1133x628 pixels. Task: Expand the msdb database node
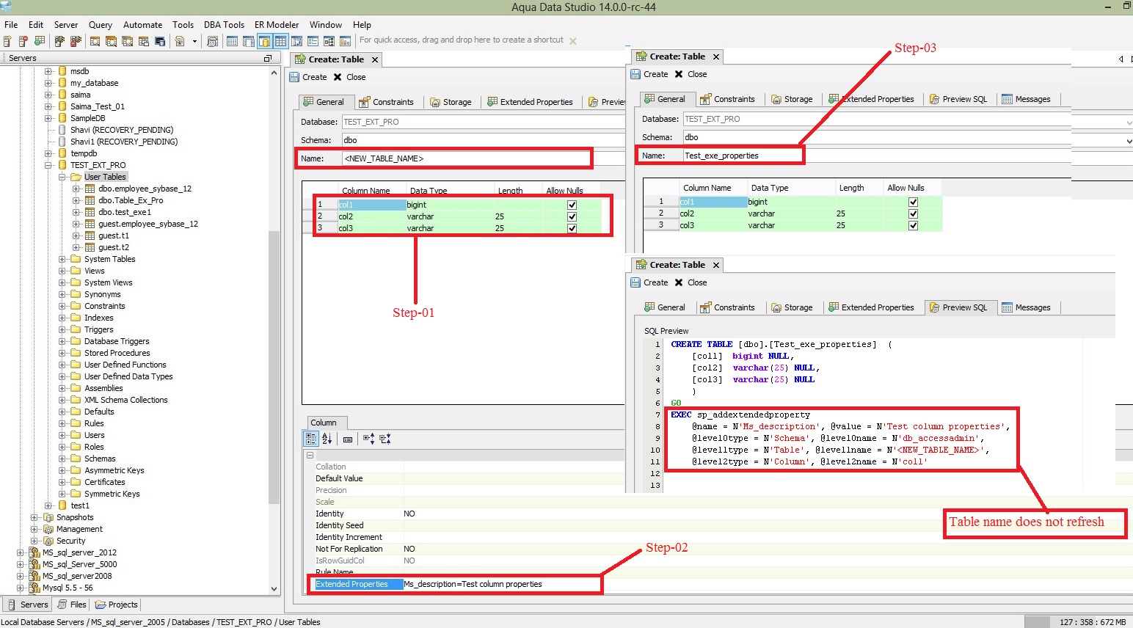pyautogui.click(x=48, y=71)
